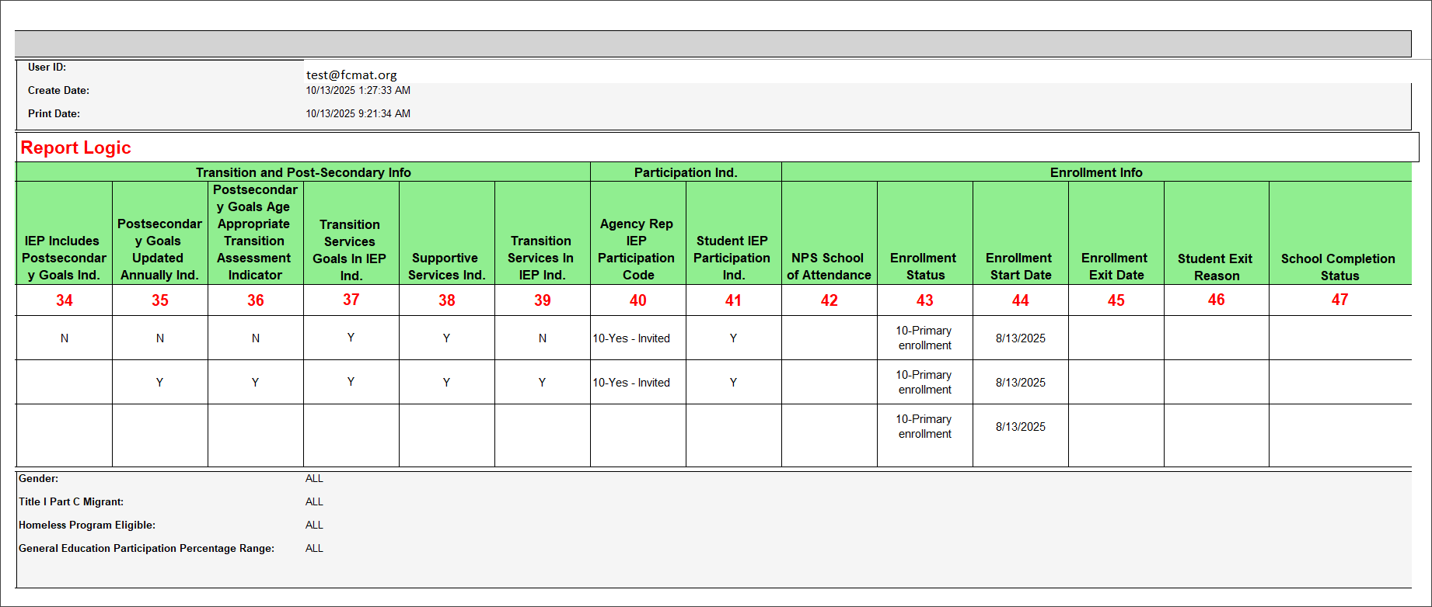Click the first row's 10-Yes - Invited cell
This screenshot has width=1432, height=607.
click(631, 338)
